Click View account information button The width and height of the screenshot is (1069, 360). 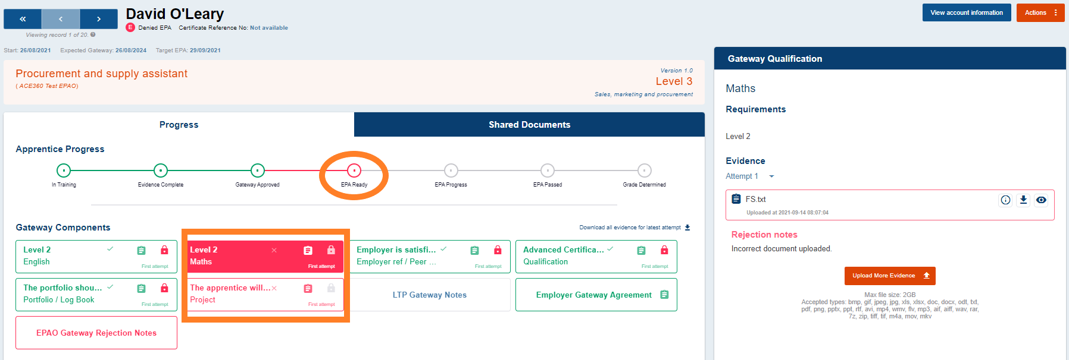pos(966,12)
